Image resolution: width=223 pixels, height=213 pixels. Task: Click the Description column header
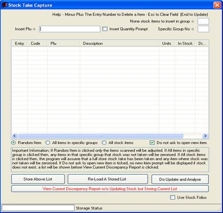(x=119, y=44)
